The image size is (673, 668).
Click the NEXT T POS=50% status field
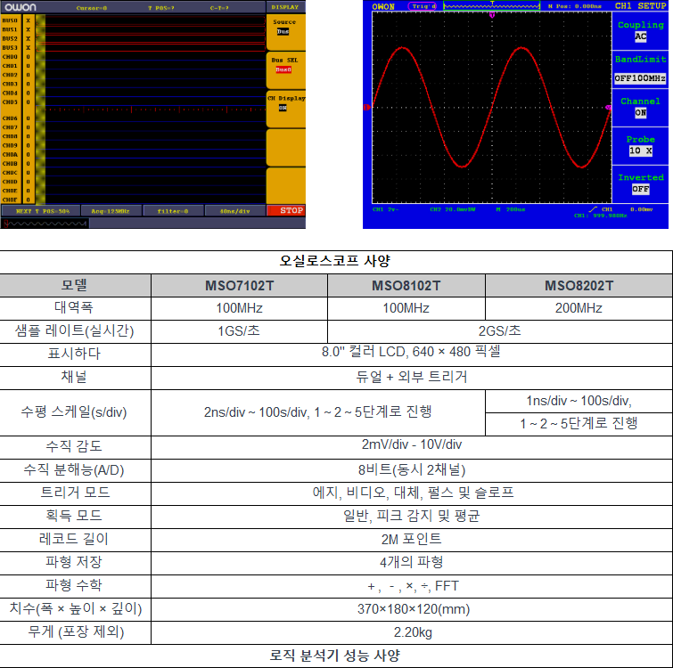[41, 211]
